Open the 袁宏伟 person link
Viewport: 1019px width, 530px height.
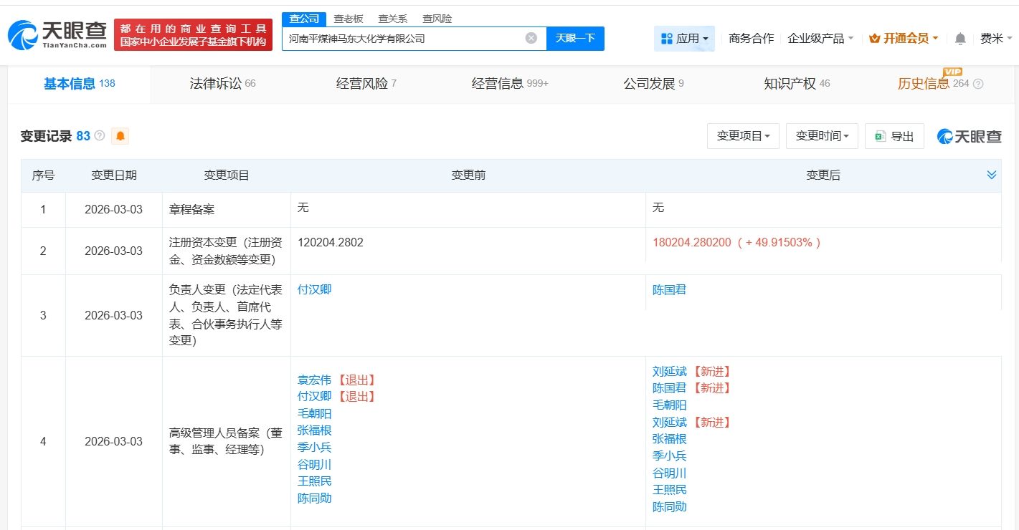[314, 380]
